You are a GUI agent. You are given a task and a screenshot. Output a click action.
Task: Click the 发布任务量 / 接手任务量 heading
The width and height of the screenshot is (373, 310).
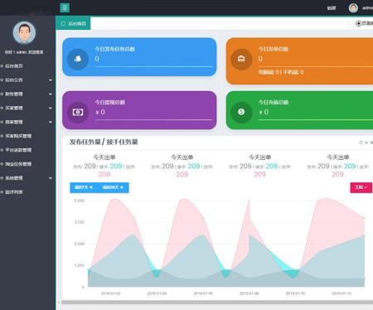104,142
